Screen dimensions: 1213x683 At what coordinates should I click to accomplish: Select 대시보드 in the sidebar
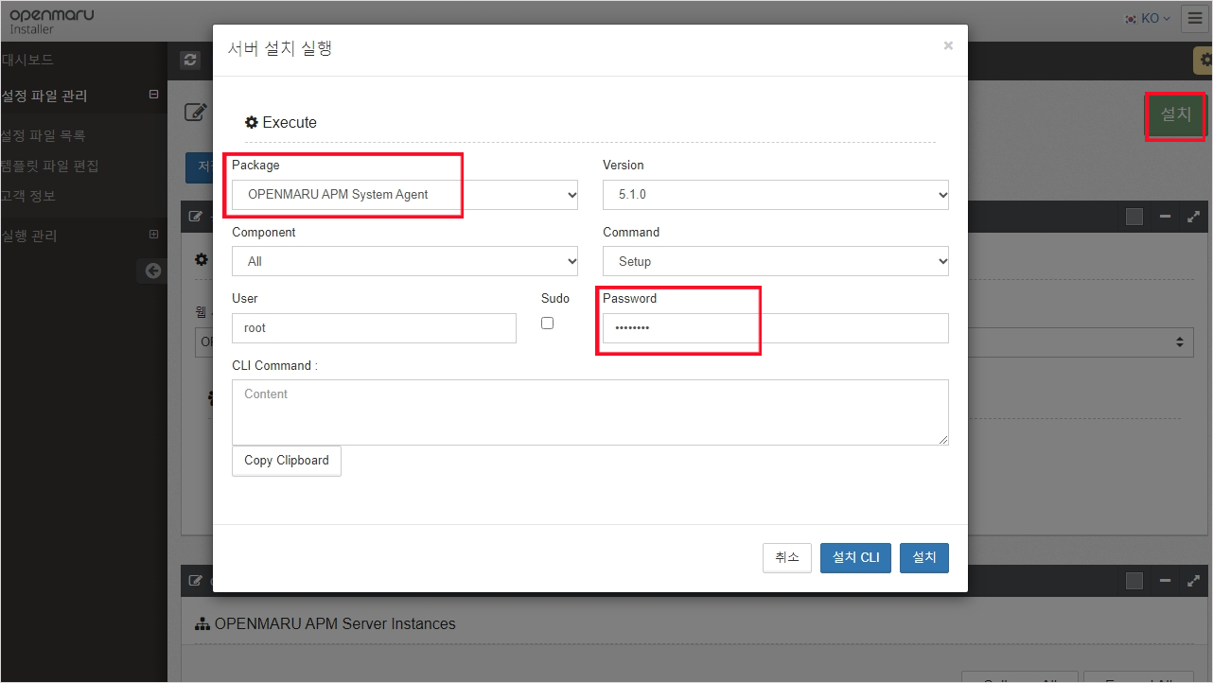(28, 60)
